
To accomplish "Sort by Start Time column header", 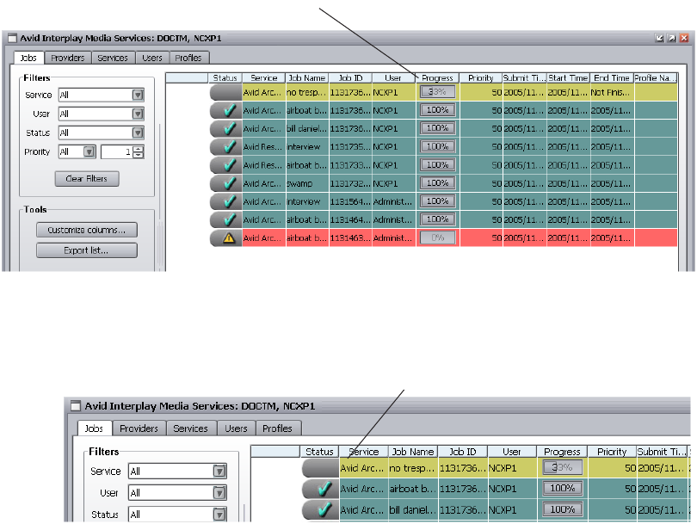I will click(568, 77).
